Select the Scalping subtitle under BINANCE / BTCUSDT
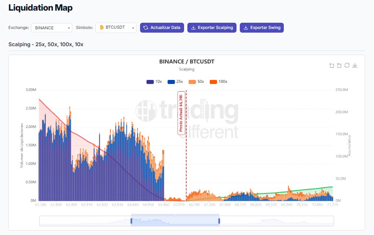374x235 pixels. coord(187,69)
